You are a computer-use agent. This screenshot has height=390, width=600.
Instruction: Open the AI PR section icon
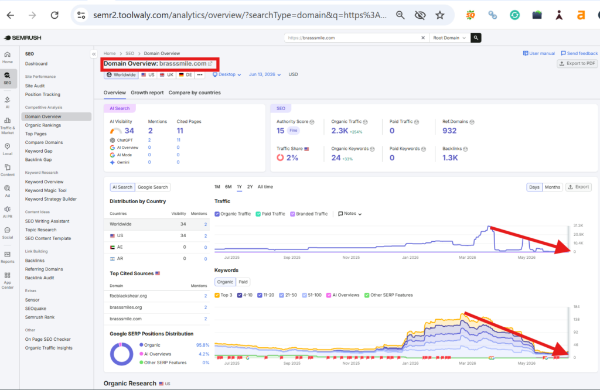[7, 212]
